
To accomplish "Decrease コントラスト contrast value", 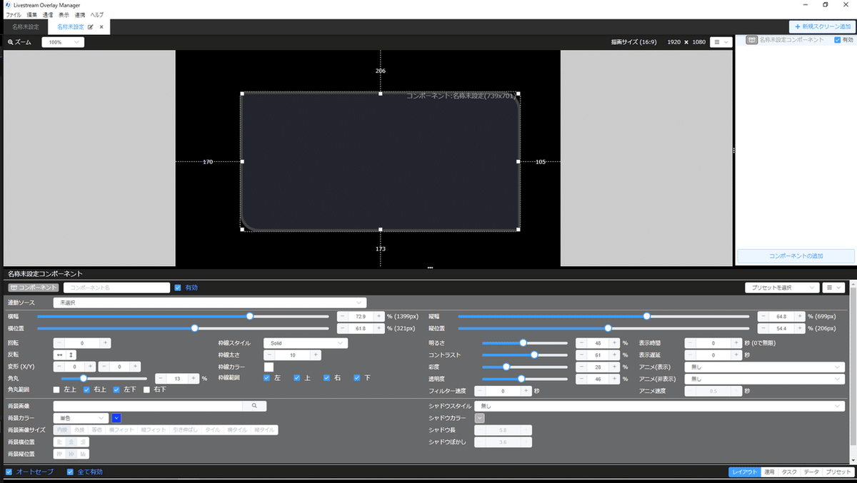I will (x=581, y=355).
